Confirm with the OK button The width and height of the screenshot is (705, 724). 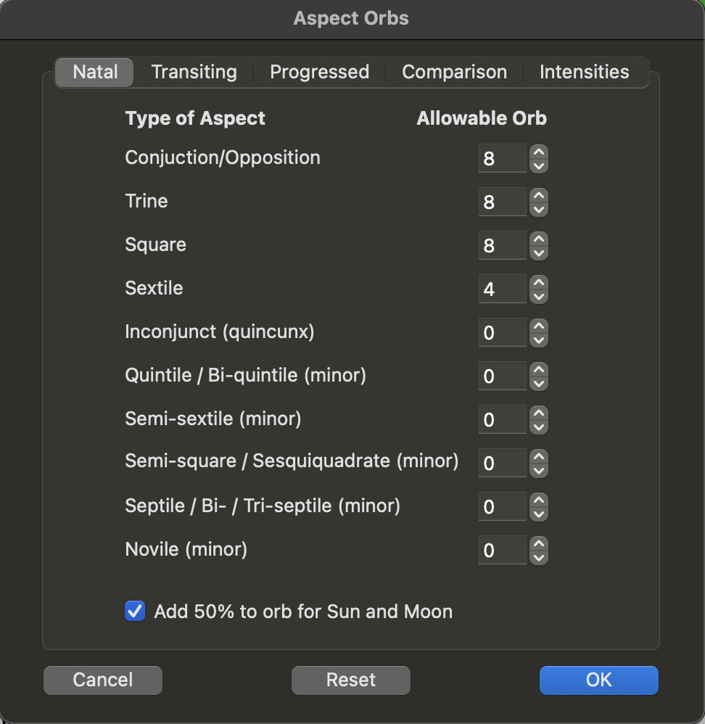pyautogui.click(x=598, y=680)
